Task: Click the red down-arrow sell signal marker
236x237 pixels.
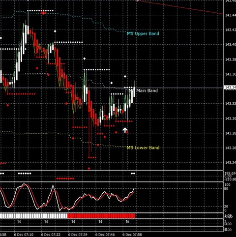Action: click(x=44, y=13)
